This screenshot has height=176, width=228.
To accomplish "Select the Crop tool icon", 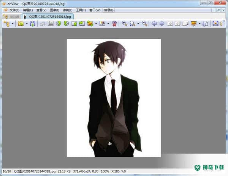I will tap(51, 24).
